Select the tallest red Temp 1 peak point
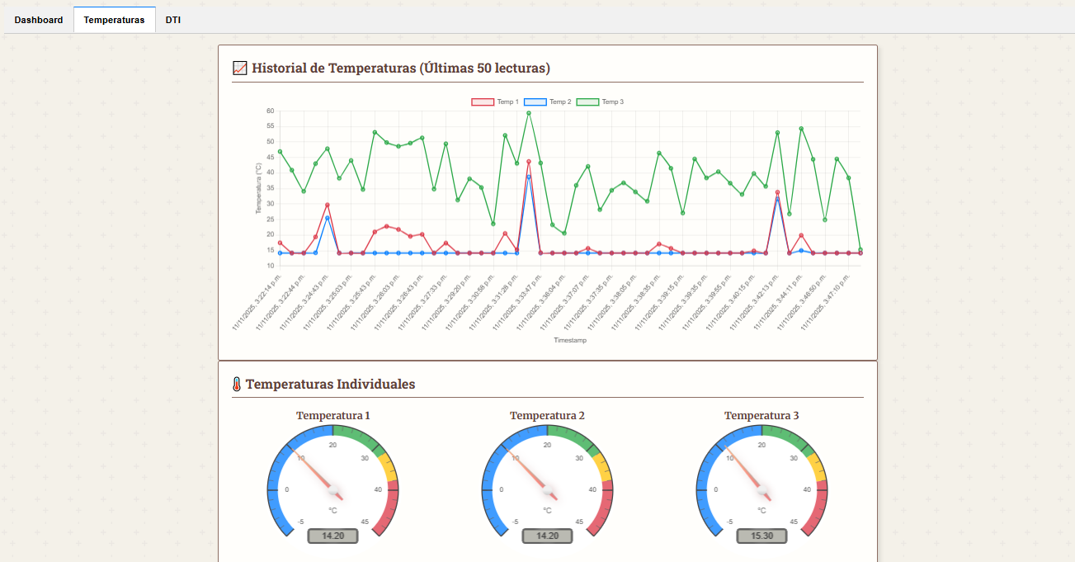 [x=529, y=162]
